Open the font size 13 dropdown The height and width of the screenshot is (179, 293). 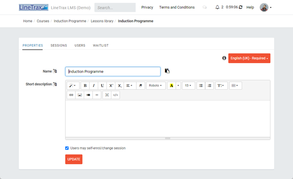(x=188, y=86)
